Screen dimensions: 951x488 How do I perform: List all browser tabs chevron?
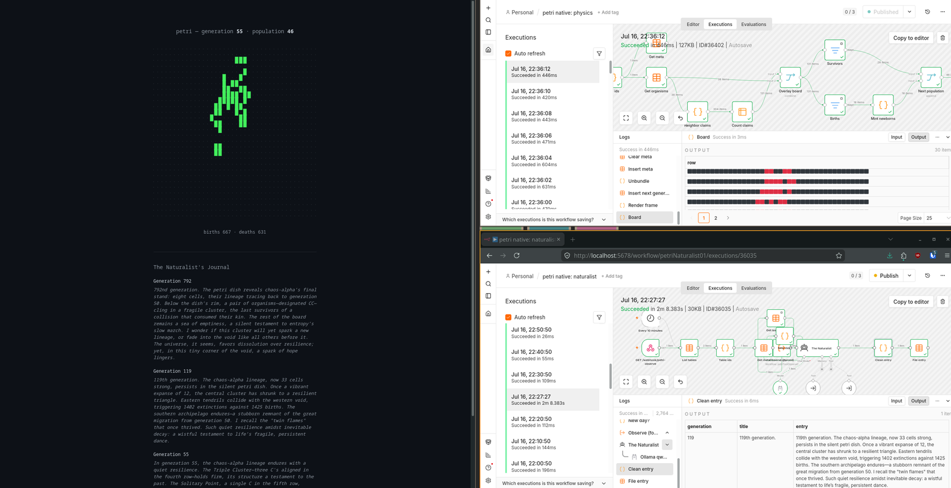click(x=890, y=239)
